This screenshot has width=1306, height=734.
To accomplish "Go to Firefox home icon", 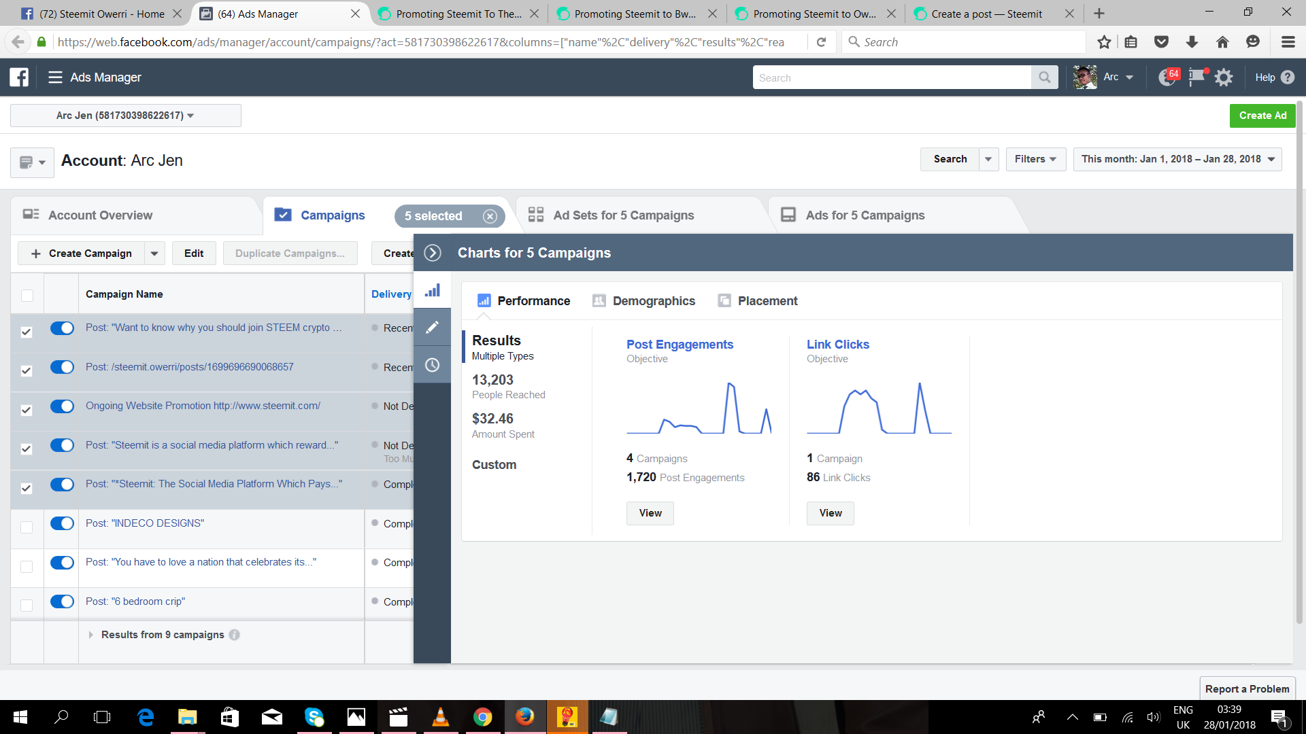I will click(x=1222, y=42).
